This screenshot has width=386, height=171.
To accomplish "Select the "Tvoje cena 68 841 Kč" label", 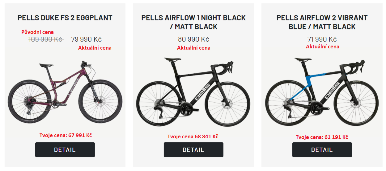I will tap(193, 136).
